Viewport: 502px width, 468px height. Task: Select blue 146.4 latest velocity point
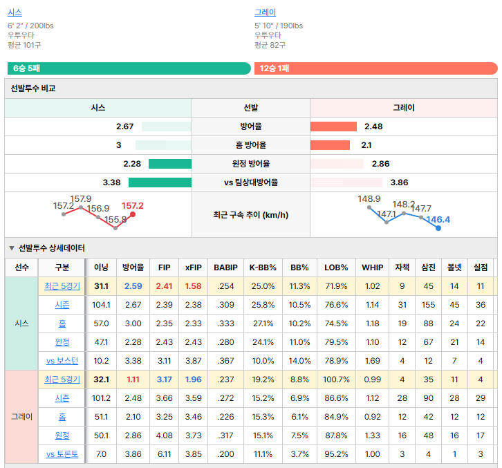(x=438, y=228)
